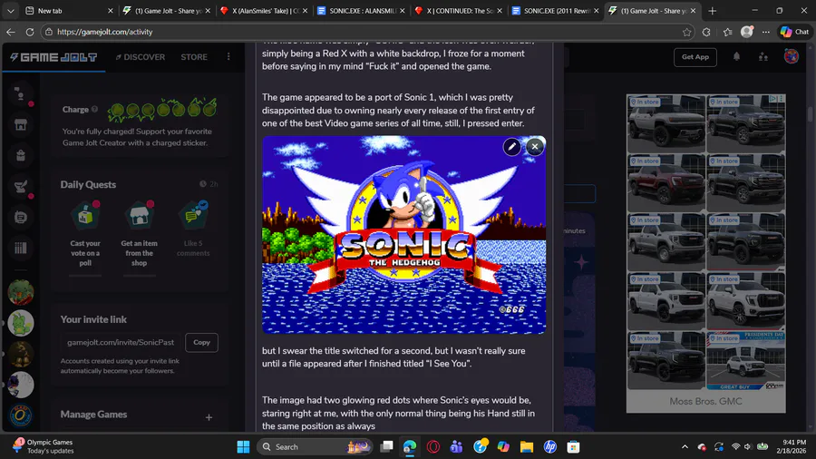Image resolution: width=816 pixels, height=459 pixels.
Task: Open browser settings and more menu
Action: tap(765, 32)
